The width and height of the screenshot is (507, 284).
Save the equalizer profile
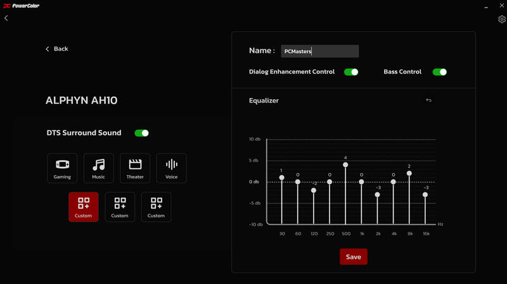point(354,257)
